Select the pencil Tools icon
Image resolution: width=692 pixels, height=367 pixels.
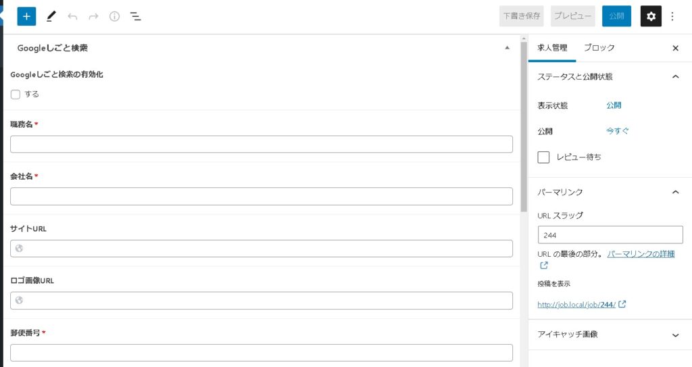[51, 16]
